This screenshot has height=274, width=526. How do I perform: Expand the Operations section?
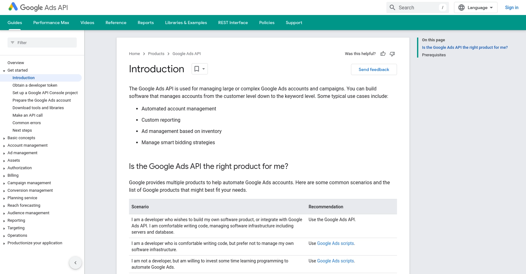click(x=4, y=236)
